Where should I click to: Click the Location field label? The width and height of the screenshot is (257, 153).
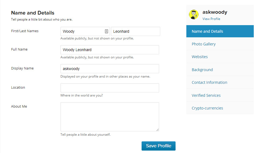[18, 88]
